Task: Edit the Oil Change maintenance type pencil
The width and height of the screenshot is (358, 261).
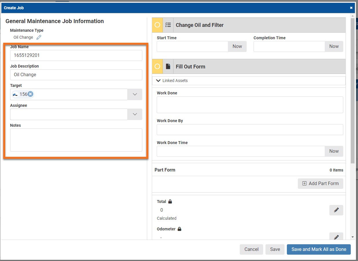Action: click(39, 37)
